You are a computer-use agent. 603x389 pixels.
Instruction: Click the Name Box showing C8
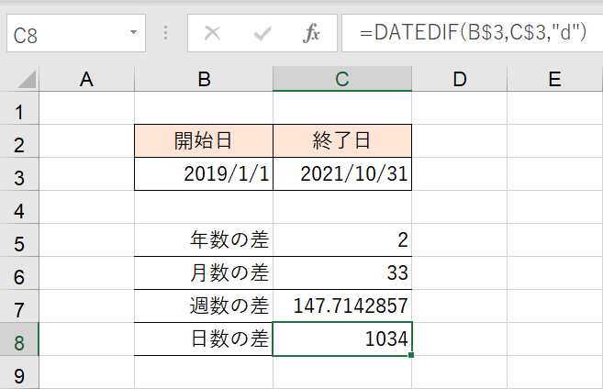tap(76, 33)
